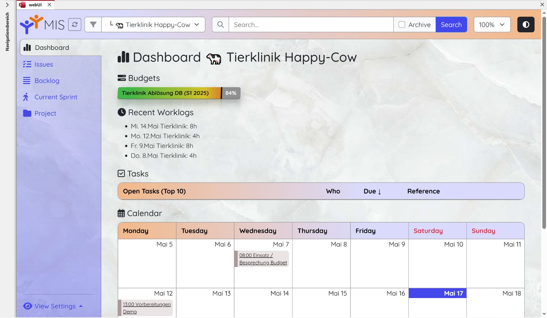Enable the Archive checkbox
This screenshot has height=318, width=547.
(x=402, y=25)
